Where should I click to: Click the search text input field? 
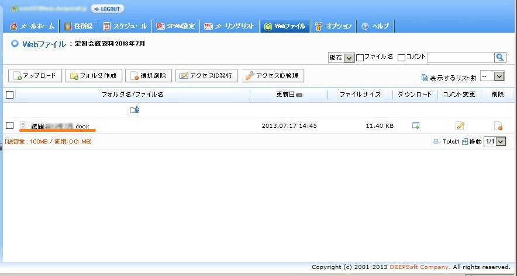pos(460,57)
